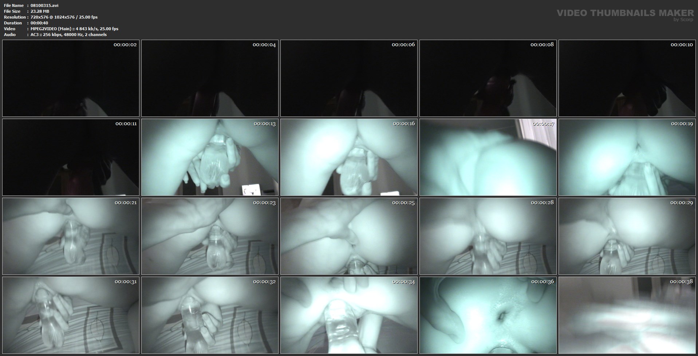Click the 00:00:38 timestamp label
Image resolution: width=698 pixels, height=356 pixels.
(681, 282)
